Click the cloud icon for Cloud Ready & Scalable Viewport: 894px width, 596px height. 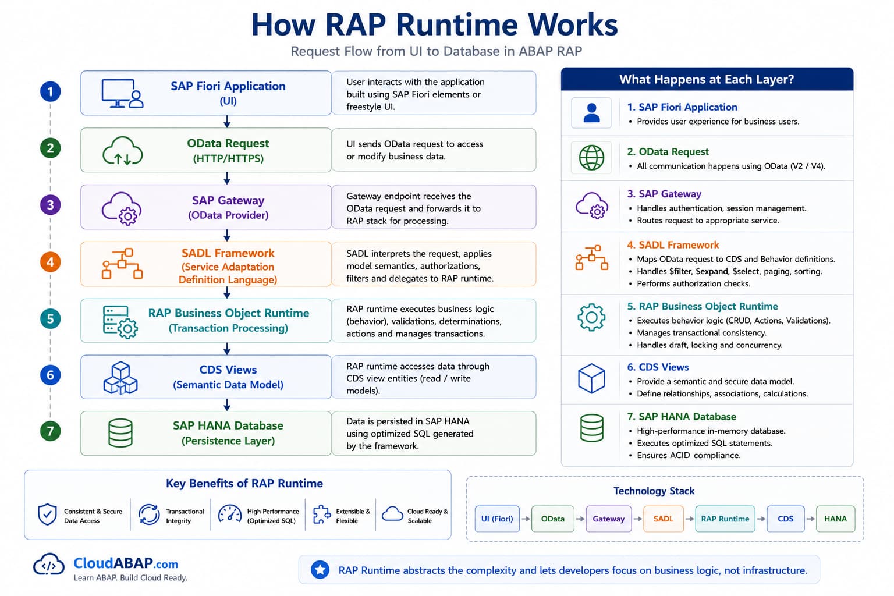[x=392, y=513]
